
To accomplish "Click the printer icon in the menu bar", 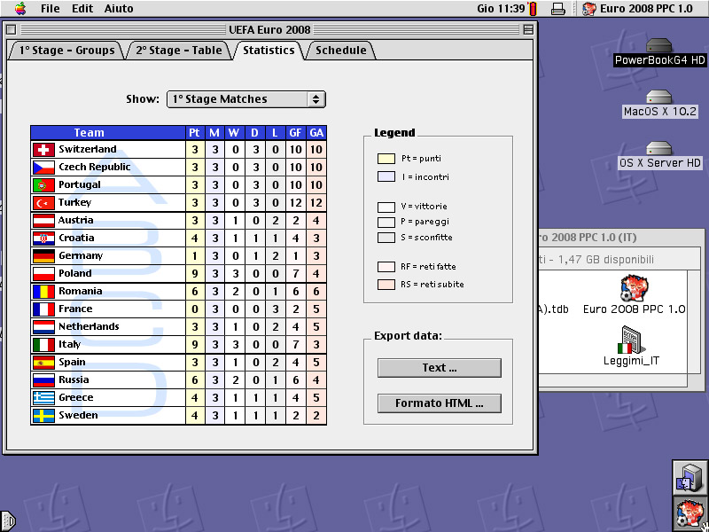I will point(558,9).
